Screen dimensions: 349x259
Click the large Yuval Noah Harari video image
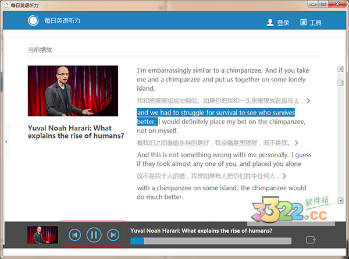[73, 91]
